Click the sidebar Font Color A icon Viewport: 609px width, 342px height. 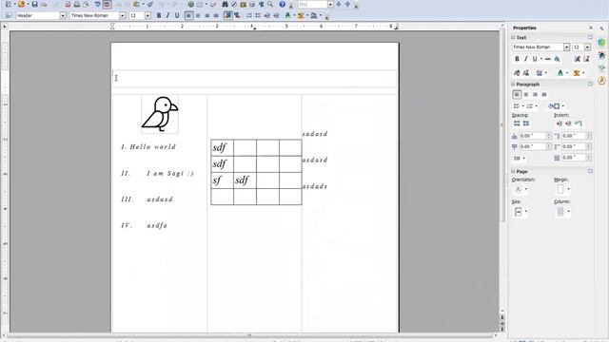click(x=560, y=73)
